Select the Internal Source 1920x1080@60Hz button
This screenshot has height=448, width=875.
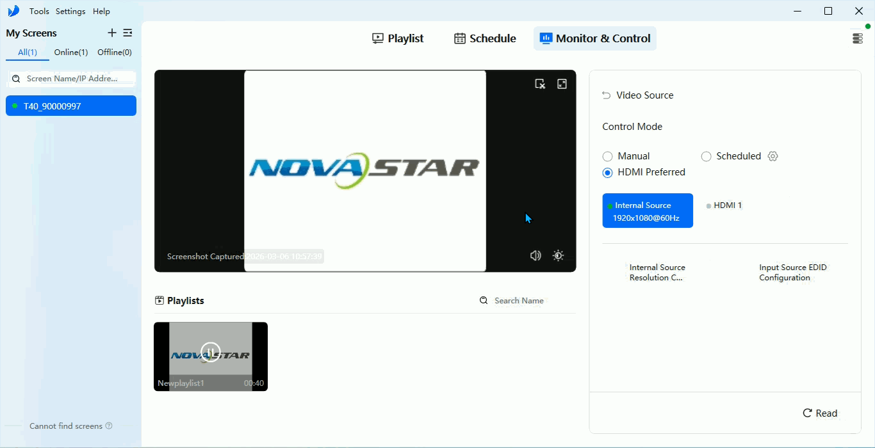click(x=648, y=211)
